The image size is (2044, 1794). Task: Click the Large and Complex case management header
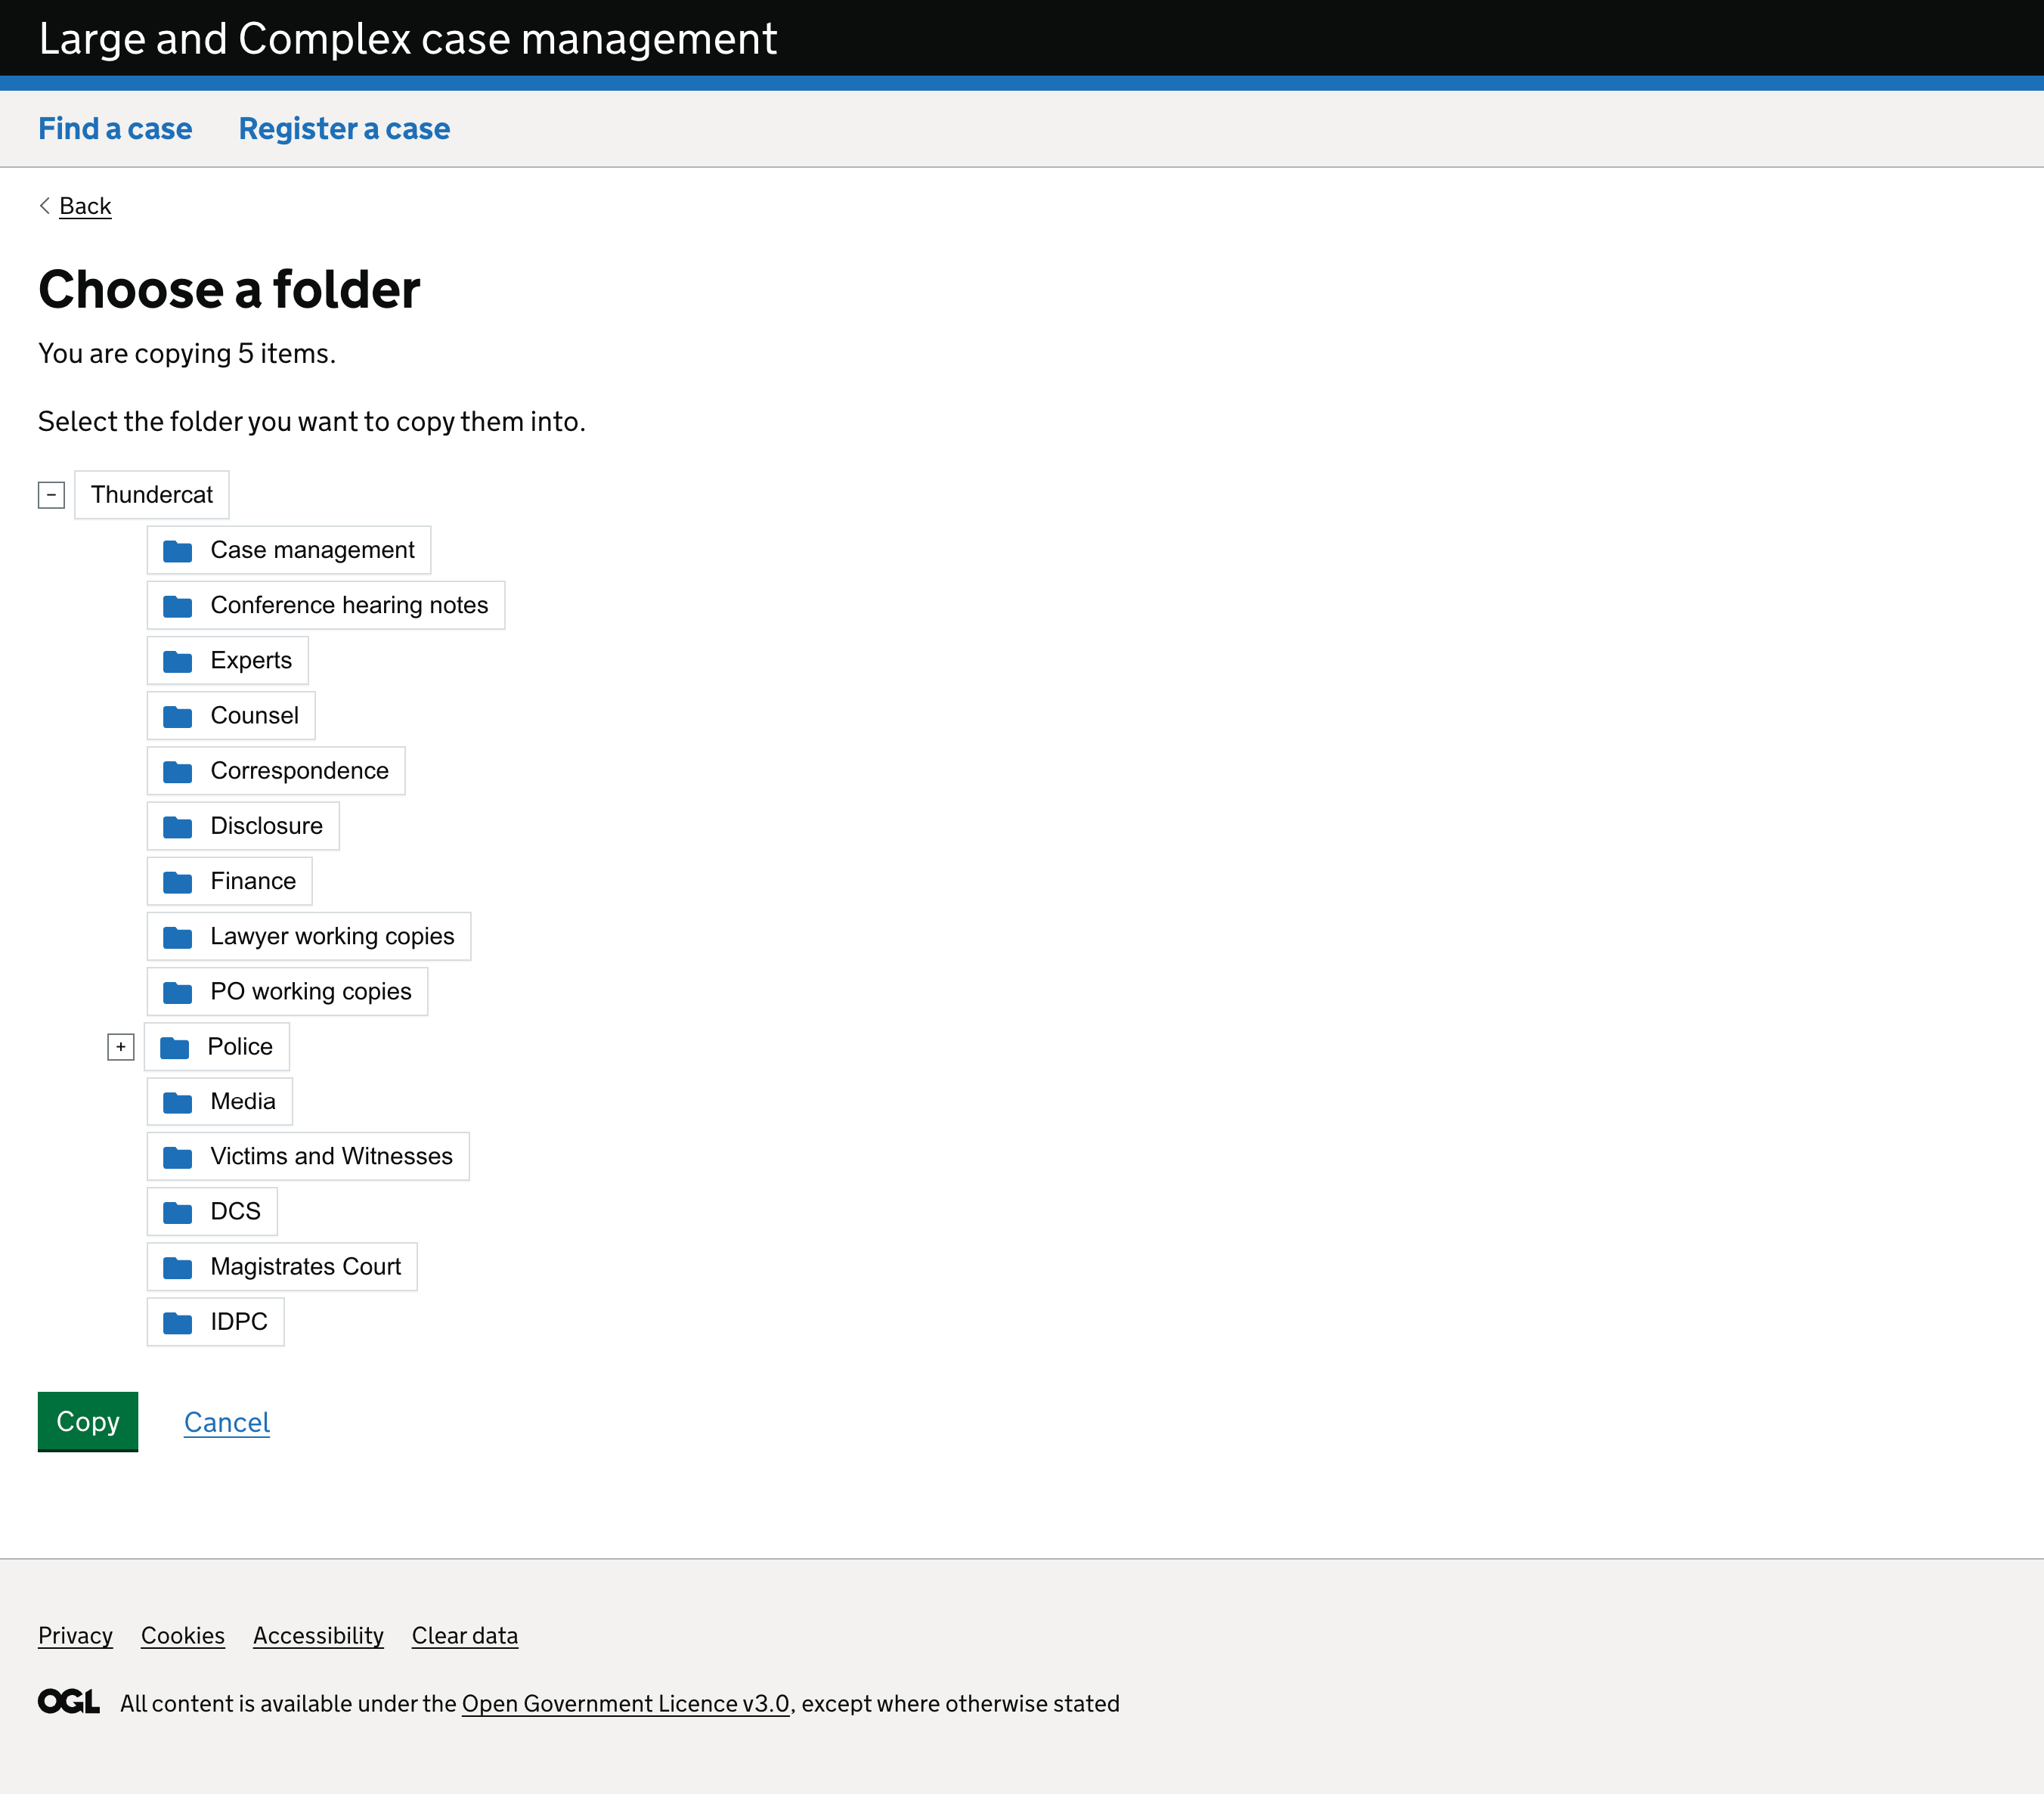click(408, 39)
